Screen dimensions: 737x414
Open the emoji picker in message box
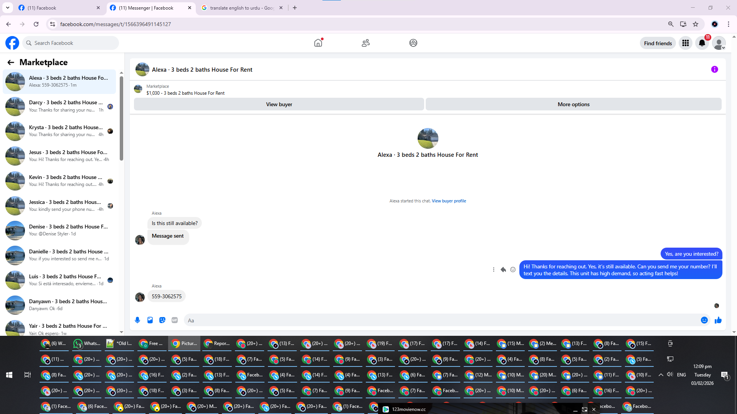pyautogui.click(x=704, y=320)
